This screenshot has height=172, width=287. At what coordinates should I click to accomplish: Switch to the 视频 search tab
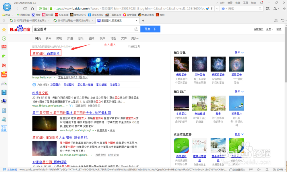click(102, 38)
